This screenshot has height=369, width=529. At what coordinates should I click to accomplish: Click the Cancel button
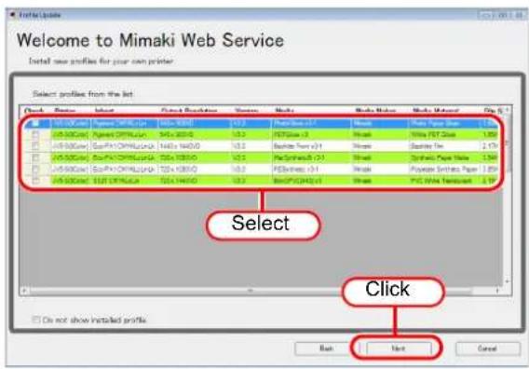[x=487, y=348]
